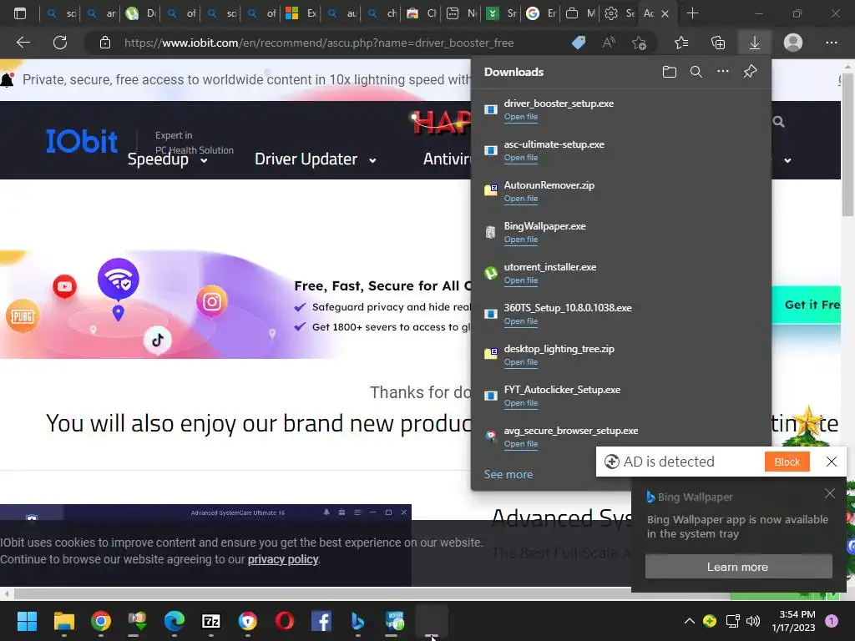
Task: Open file for BingWallpaper.exe
Action: [521, 240]
